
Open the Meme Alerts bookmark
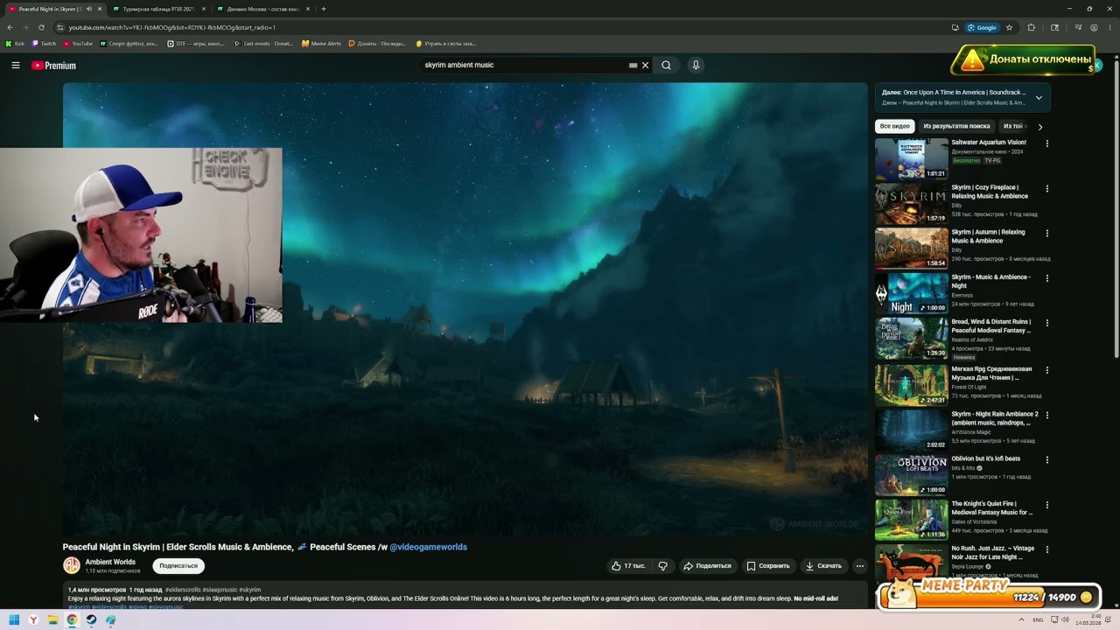tap(321, 43)
